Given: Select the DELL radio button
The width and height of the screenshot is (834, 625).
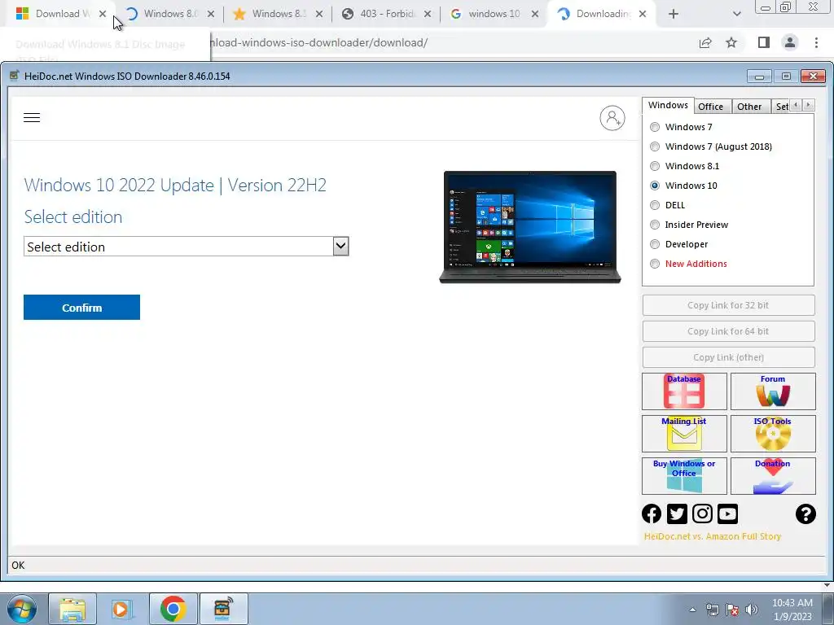Looking at the screenshot, I should [x=655, y=205].
